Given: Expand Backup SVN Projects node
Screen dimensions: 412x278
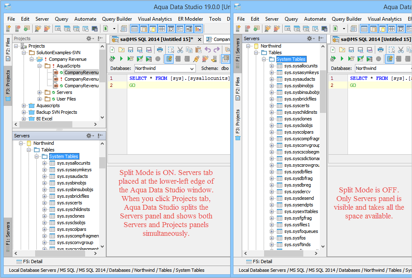Looking at the screenshot, I should [24, 112].
